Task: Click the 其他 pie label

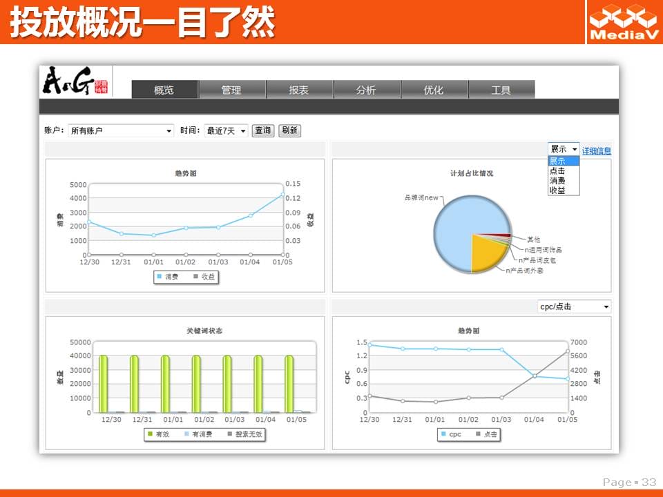Action: point(534,240)
